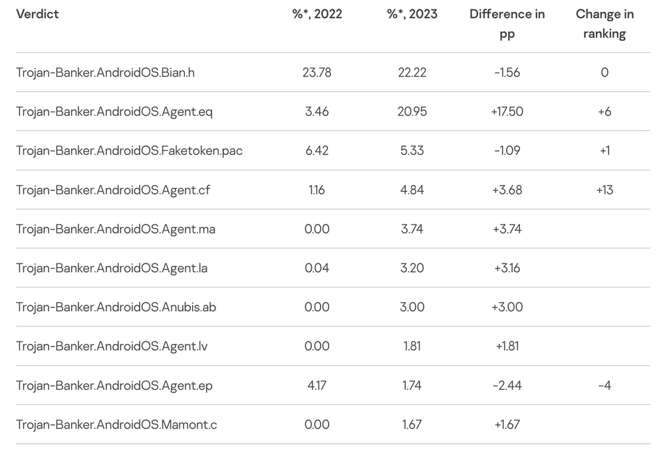Click the "Difference in pp" column header
Image resolution: width=665 pixels, height=453 pixels.
point(507,23)
